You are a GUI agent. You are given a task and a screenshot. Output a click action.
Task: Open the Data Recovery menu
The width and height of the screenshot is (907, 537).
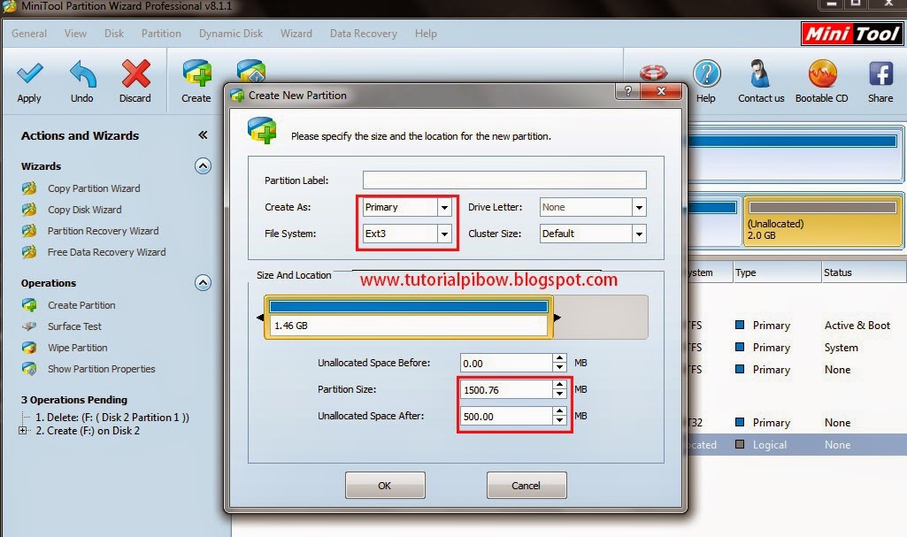(364, 34)
